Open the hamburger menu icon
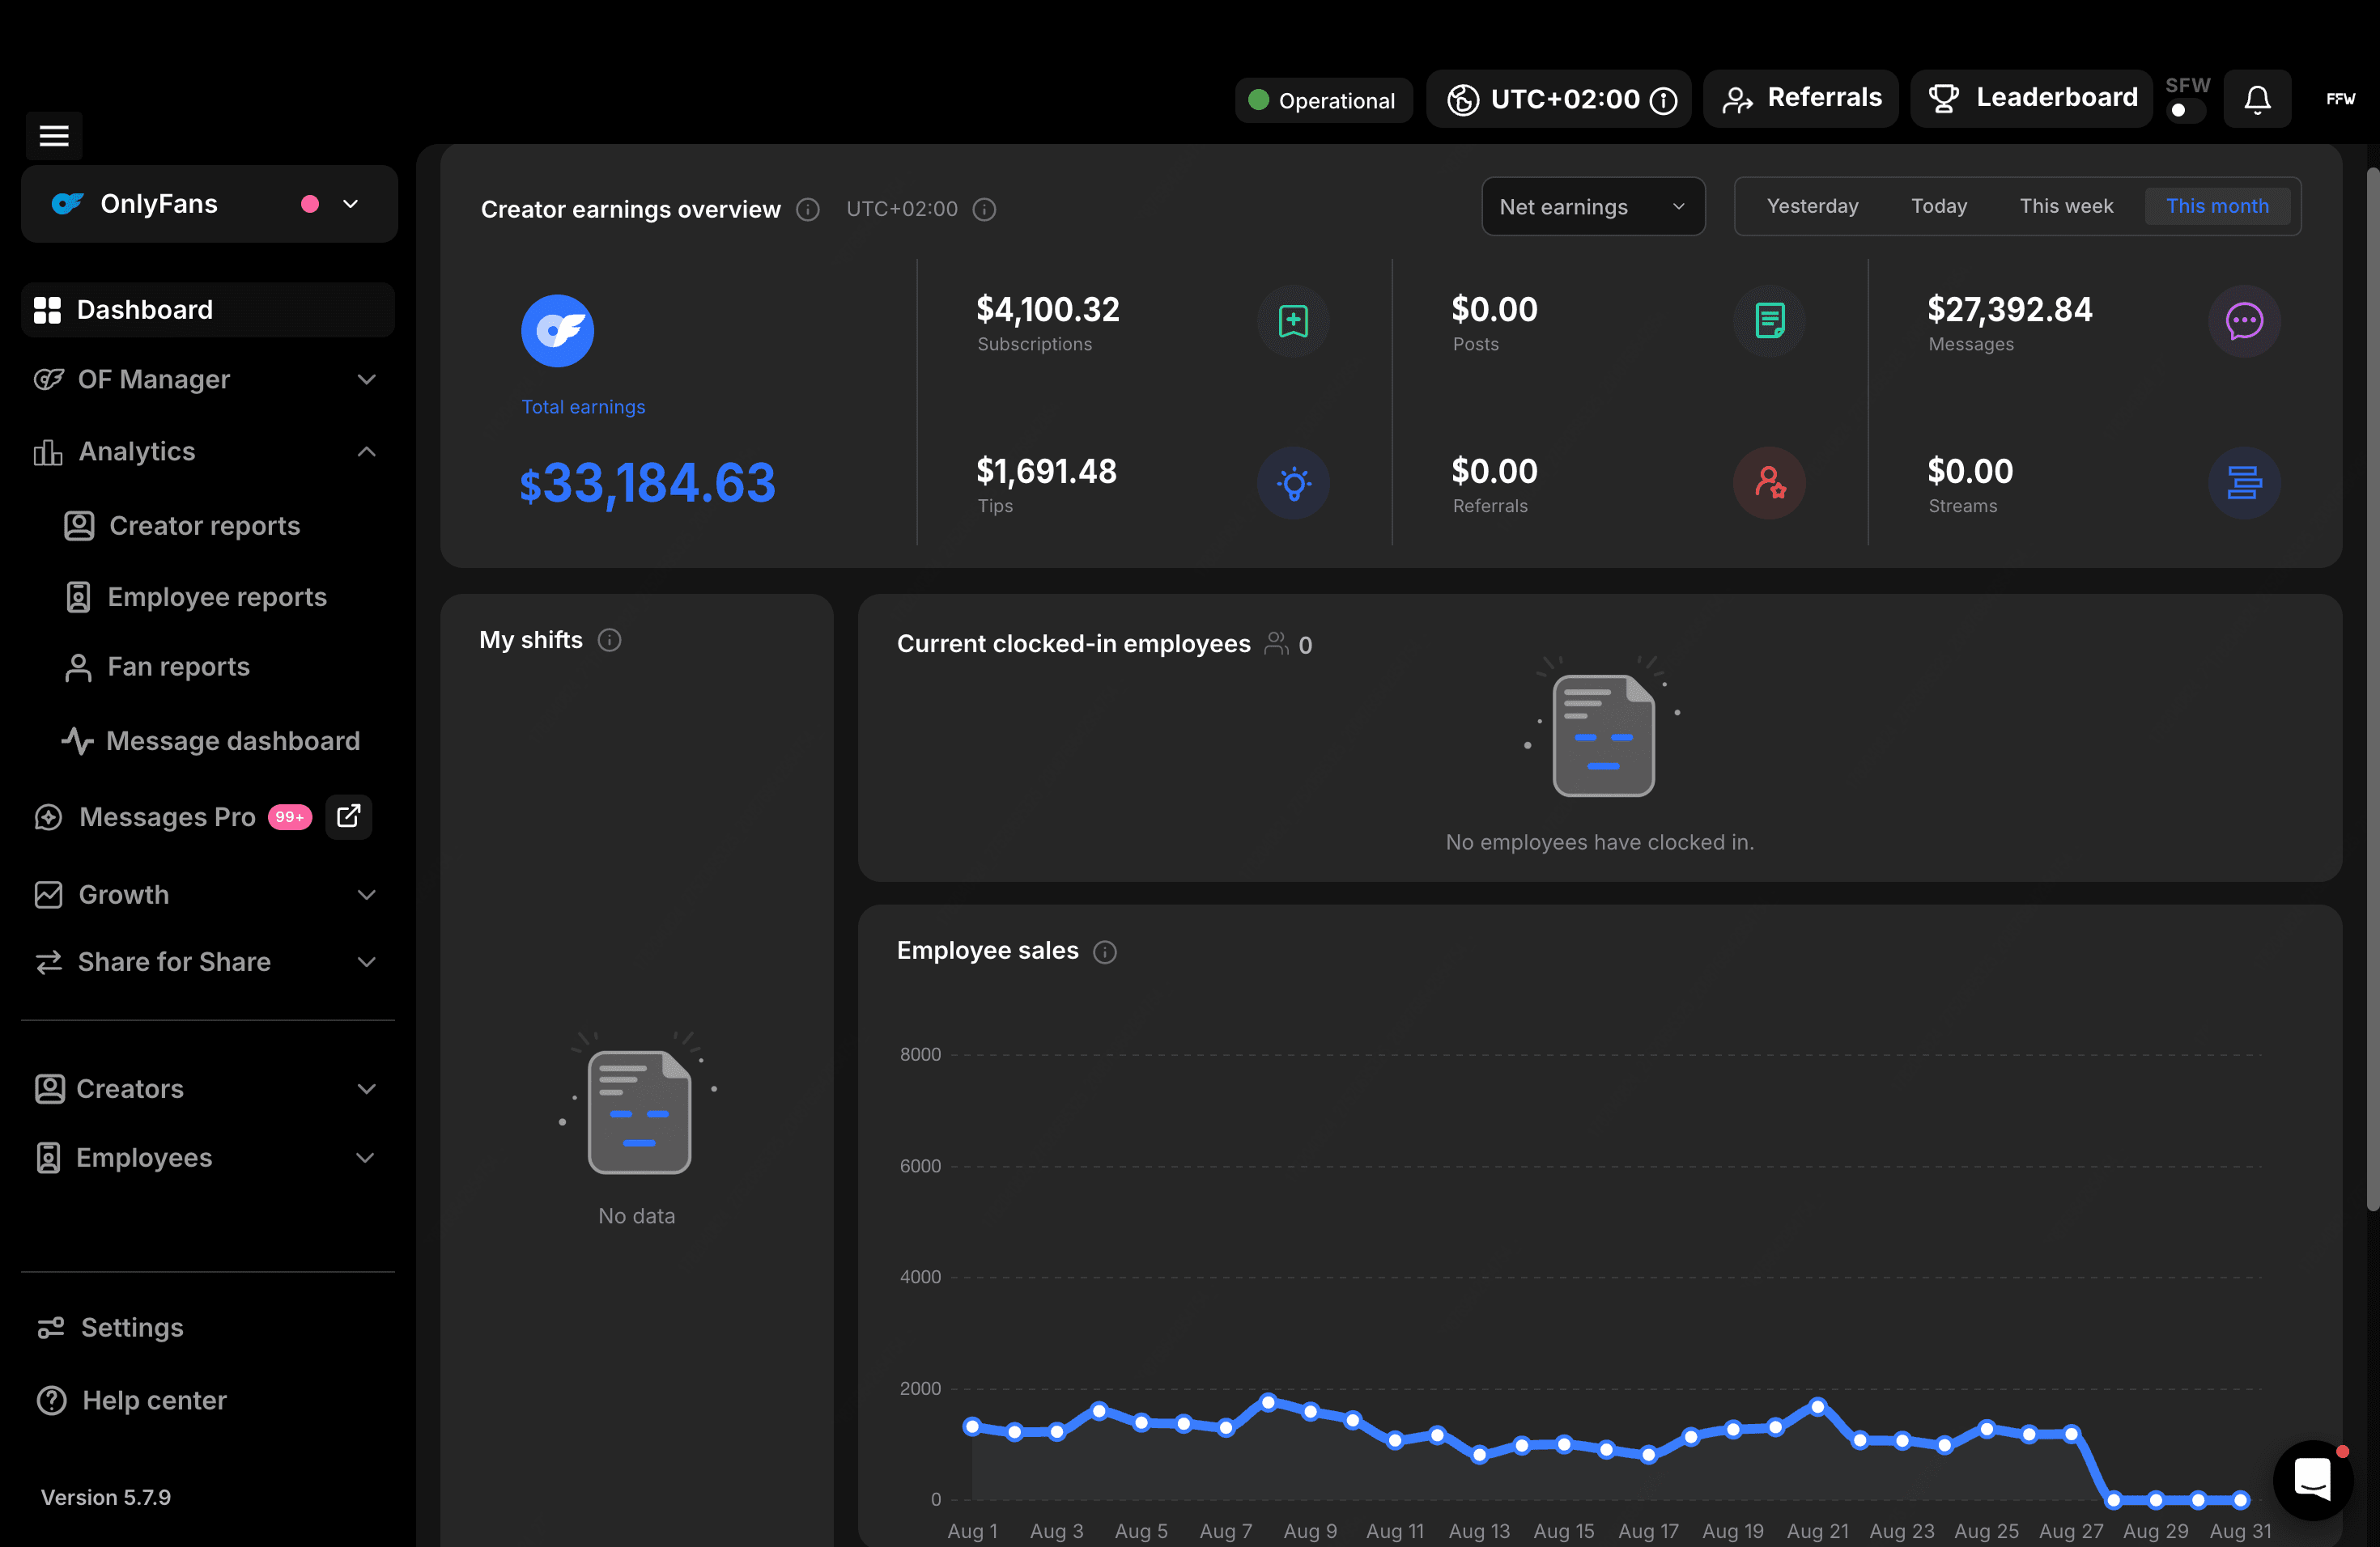 (54, 135)
